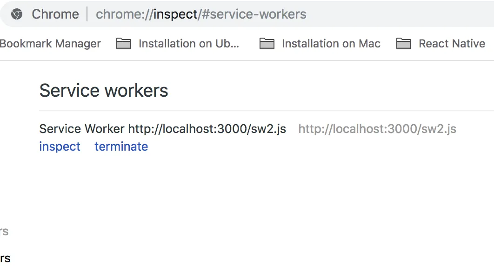
Task: Click the Service workers page heading
Action: coord(104,91)
